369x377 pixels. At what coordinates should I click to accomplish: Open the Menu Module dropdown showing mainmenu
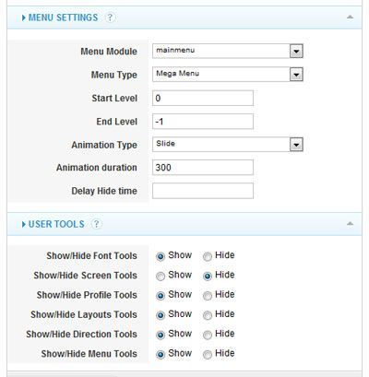point(228,51)
